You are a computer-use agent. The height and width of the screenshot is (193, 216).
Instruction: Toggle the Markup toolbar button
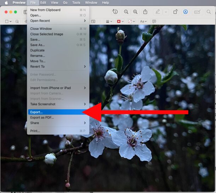coord(186,12)
